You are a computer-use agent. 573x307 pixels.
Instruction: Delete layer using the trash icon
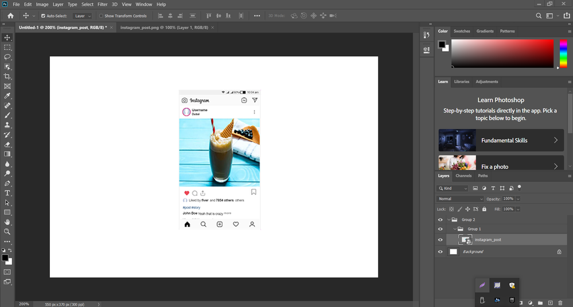tap(560, 302)
